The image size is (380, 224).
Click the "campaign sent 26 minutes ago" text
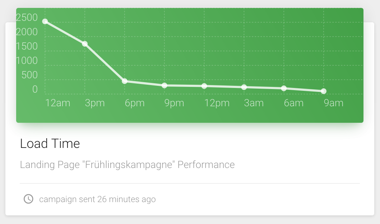pyautogui.click(x=97, y=199)
